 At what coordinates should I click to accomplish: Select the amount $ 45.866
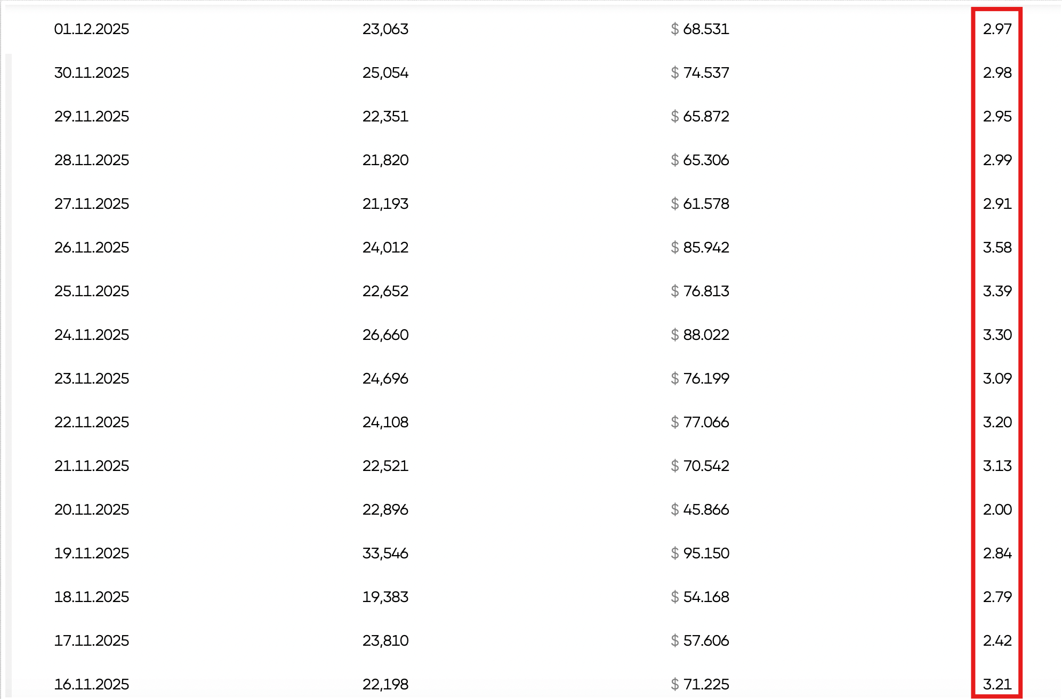tap(700, 509)
